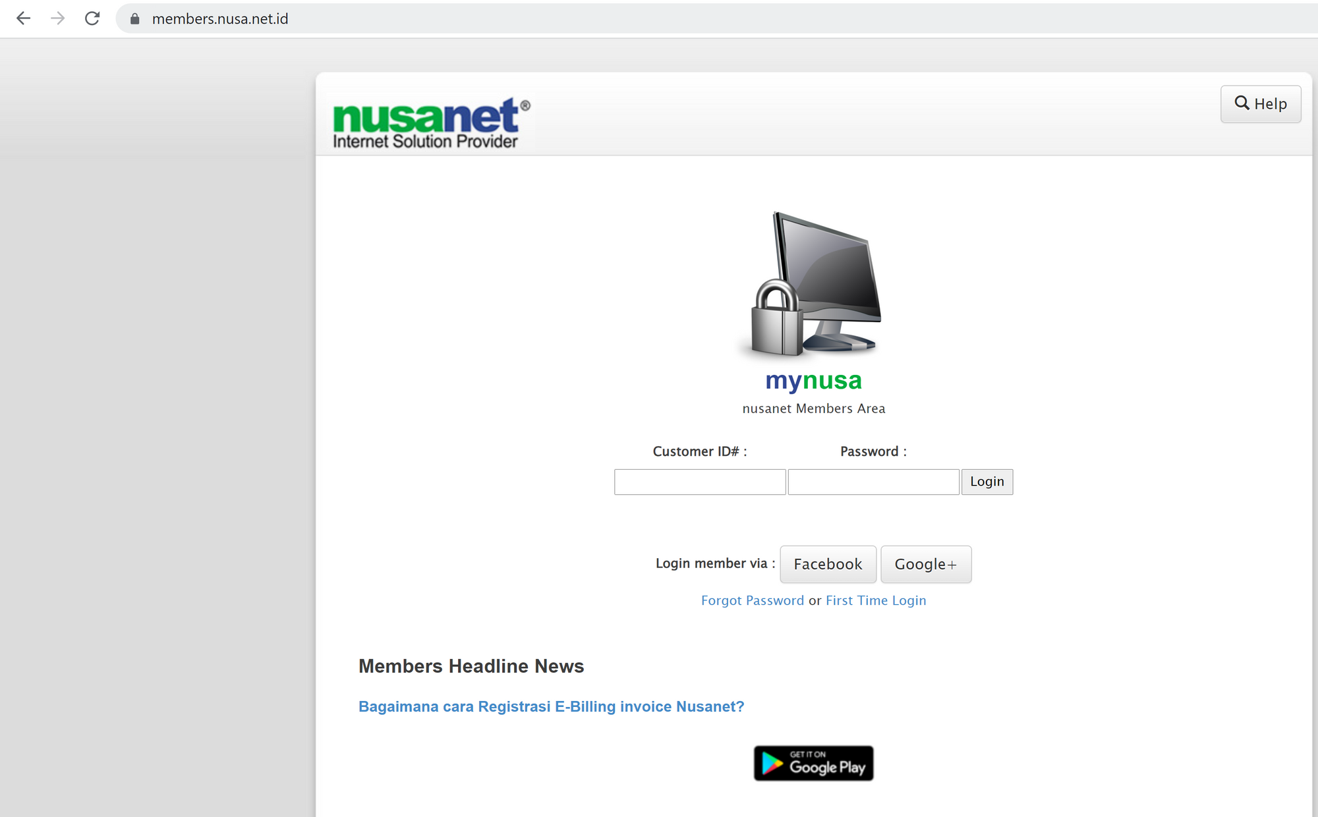The image size is (1318, 817).
Task: Click the mynusa title text
Action: (x=813, y=381)
